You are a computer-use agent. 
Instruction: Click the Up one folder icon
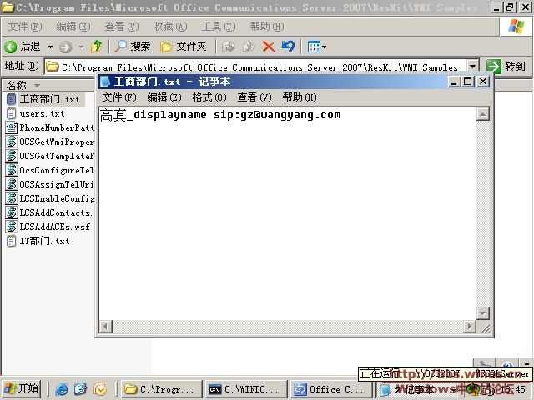pos(96,47)
